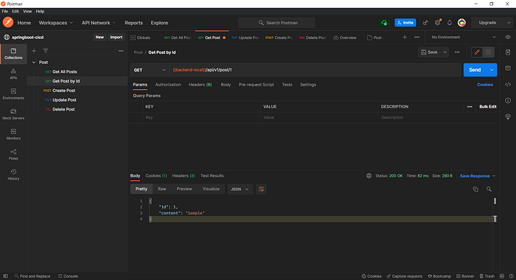The image size is (516, 280).
Task: Search the response with the magnifier icon
Action: pos(489,189)
